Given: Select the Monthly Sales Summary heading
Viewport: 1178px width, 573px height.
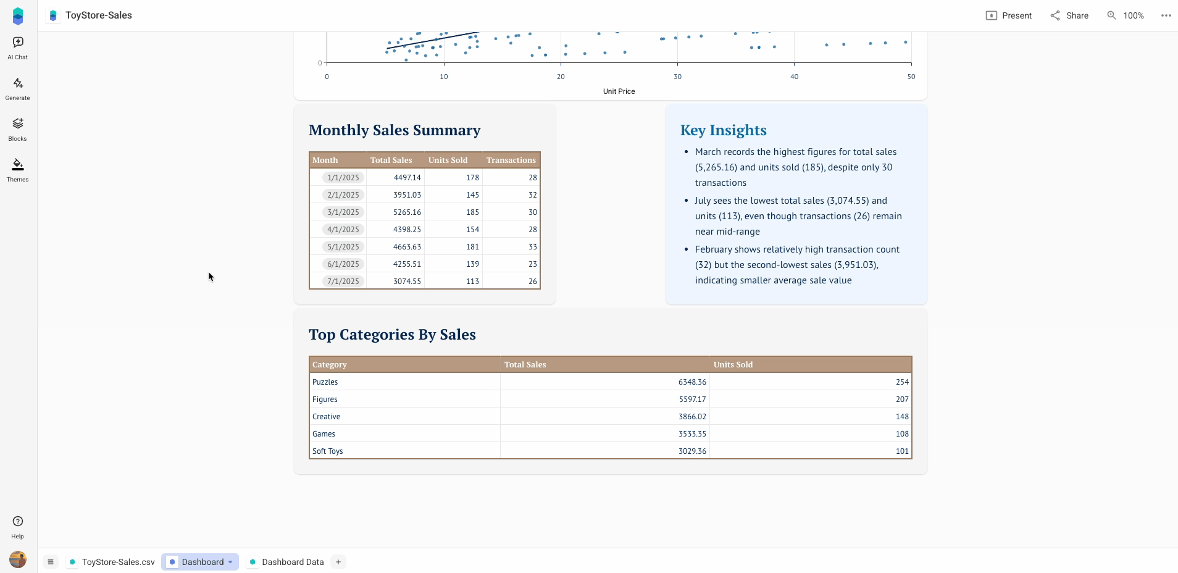Looking at the screenshot, I should tap(395, 130).
